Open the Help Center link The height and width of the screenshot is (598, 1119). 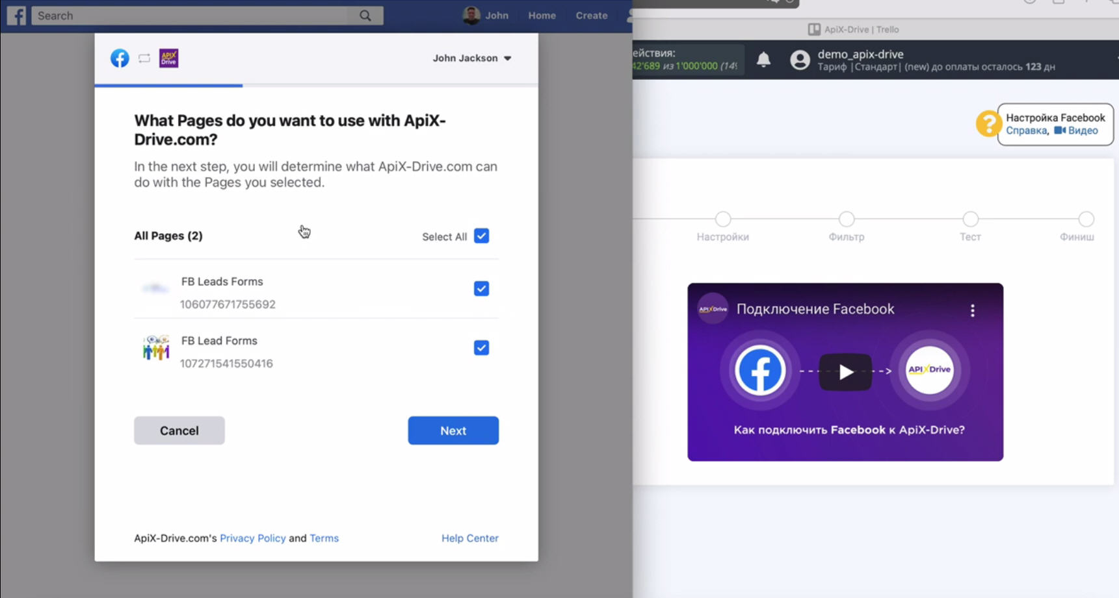coord(470,538)
